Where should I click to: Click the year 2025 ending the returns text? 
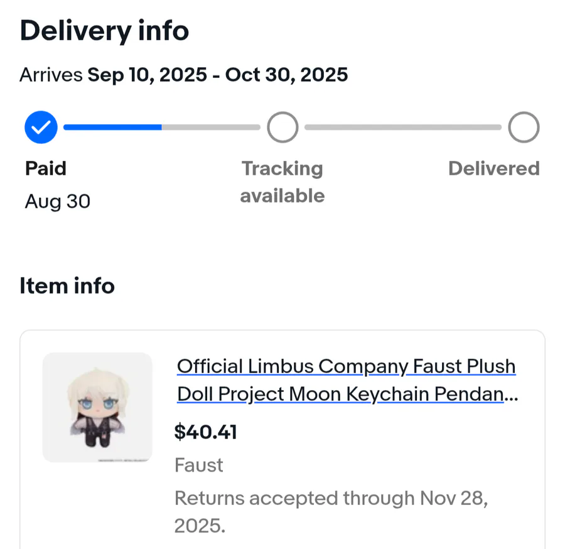click(x=198, y=526)
